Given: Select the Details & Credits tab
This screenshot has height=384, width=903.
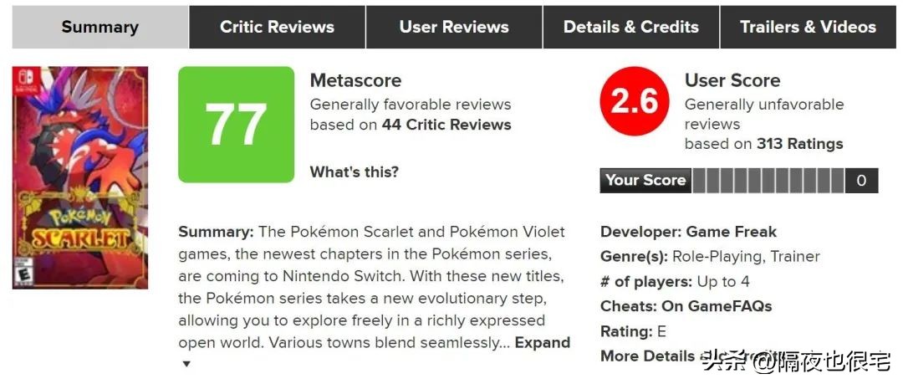Looking at the screenshot, I should pos(631,27).
